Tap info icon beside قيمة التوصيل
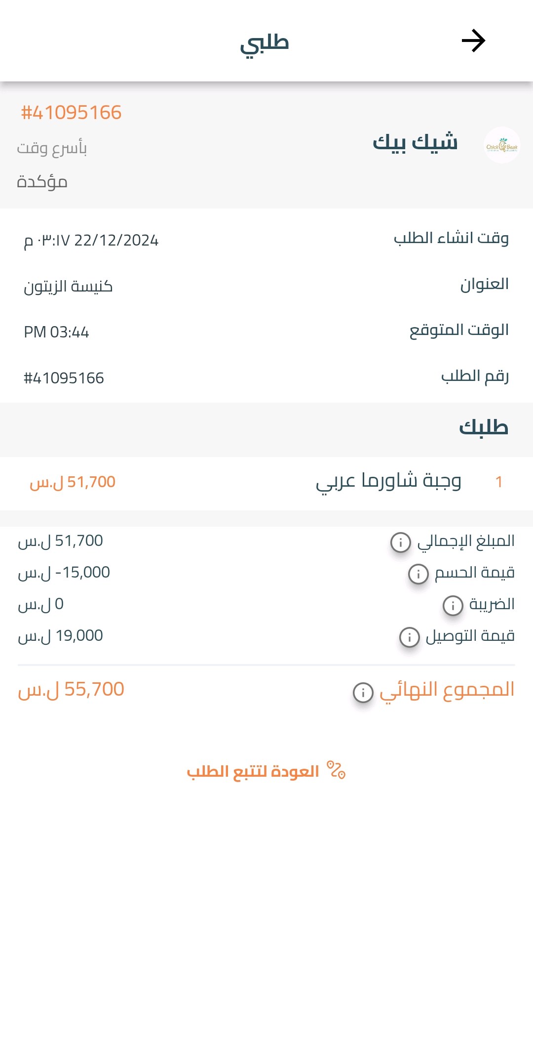 click(x=409, y=637)
